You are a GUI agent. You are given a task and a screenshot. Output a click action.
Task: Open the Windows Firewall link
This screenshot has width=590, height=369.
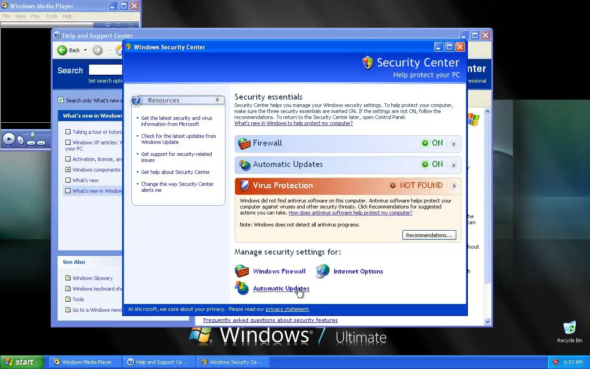279,271
